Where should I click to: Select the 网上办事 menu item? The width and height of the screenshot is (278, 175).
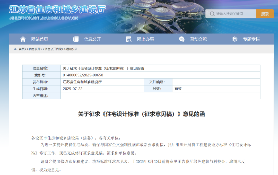[x=142, y=39]
